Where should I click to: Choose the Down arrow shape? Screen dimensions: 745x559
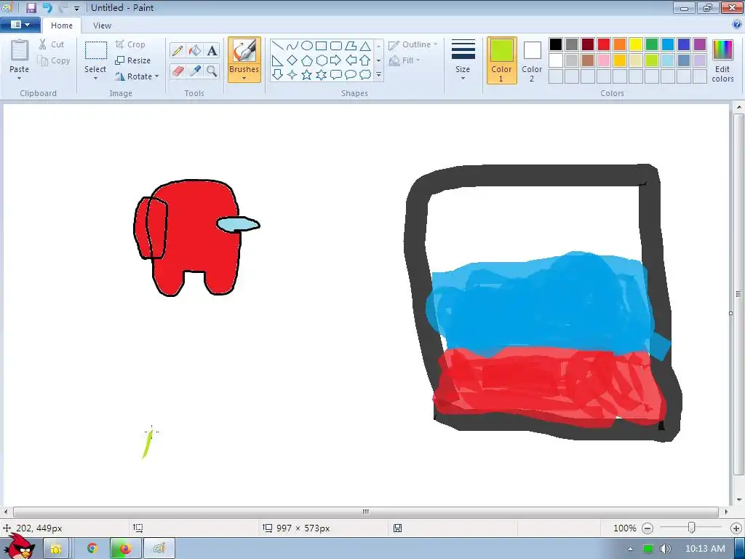pyautogui.click(x=278, y=75)
